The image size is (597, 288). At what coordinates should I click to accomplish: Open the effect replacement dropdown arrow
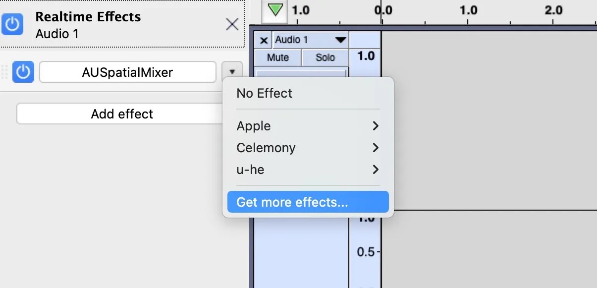(x=232, y=70)
